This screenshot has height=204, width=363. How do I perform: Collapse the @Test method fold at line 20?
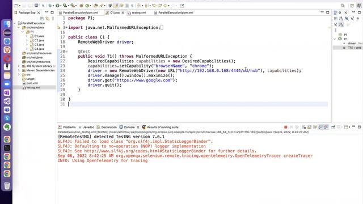(66, 52)
